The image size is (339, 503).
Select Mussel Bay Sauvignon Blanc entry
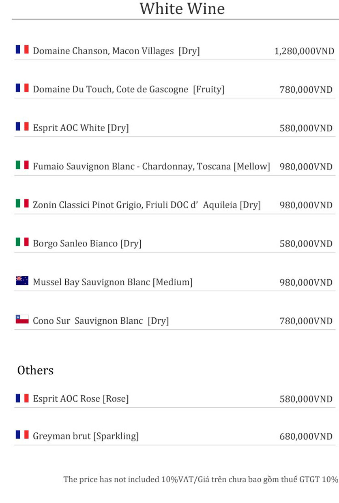click(x=112, y=282)
